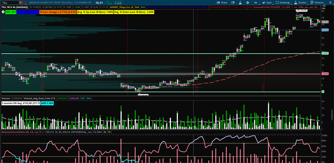This screenshot has width=334, height=163.
Task: Click the alert exclamation icon near IV%
Action: 3,12
